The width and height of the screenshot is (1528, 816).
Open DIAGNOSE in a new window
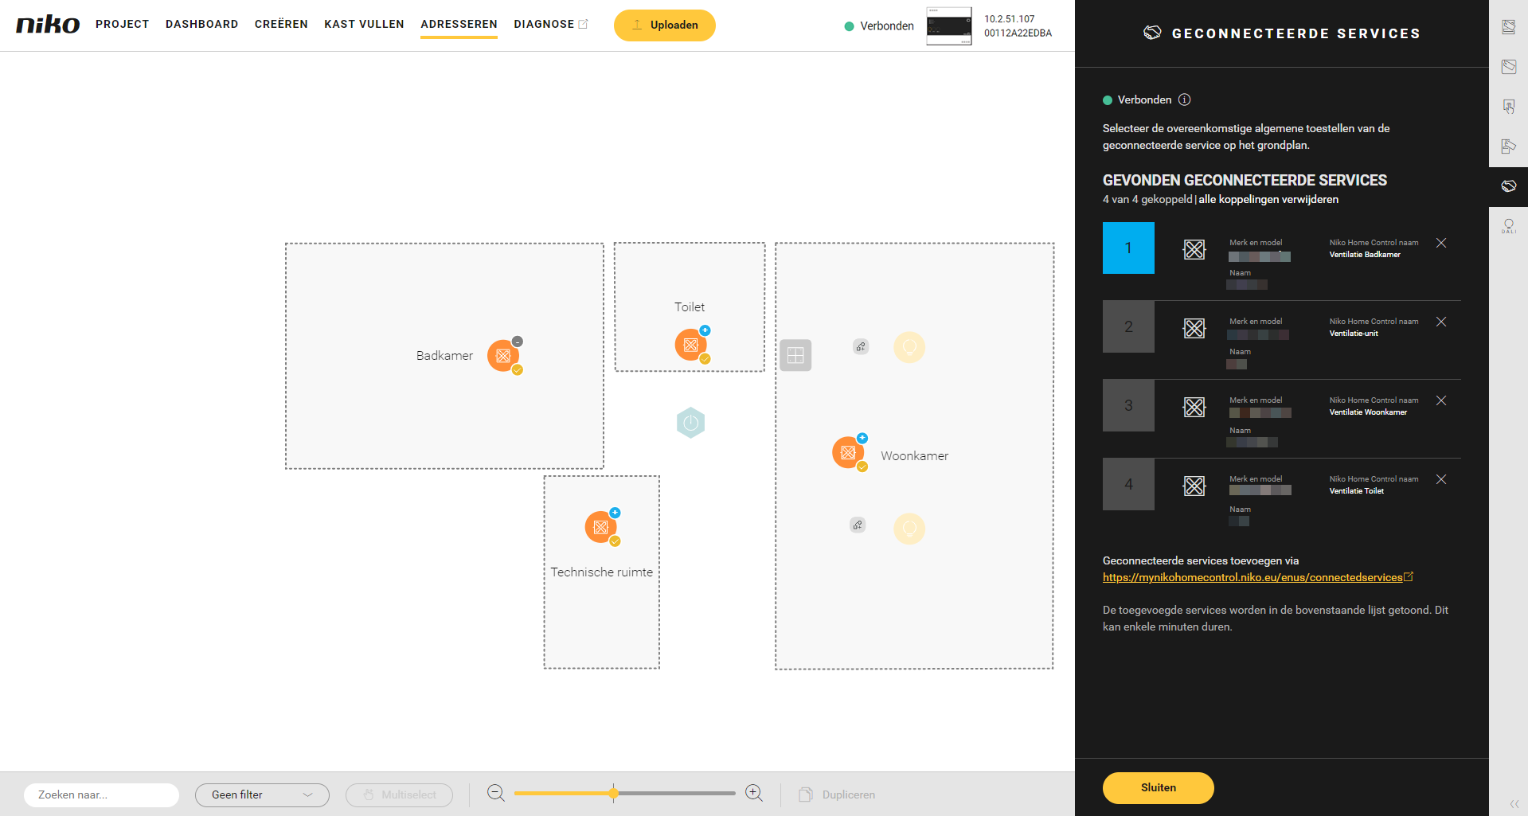point(550,24)
